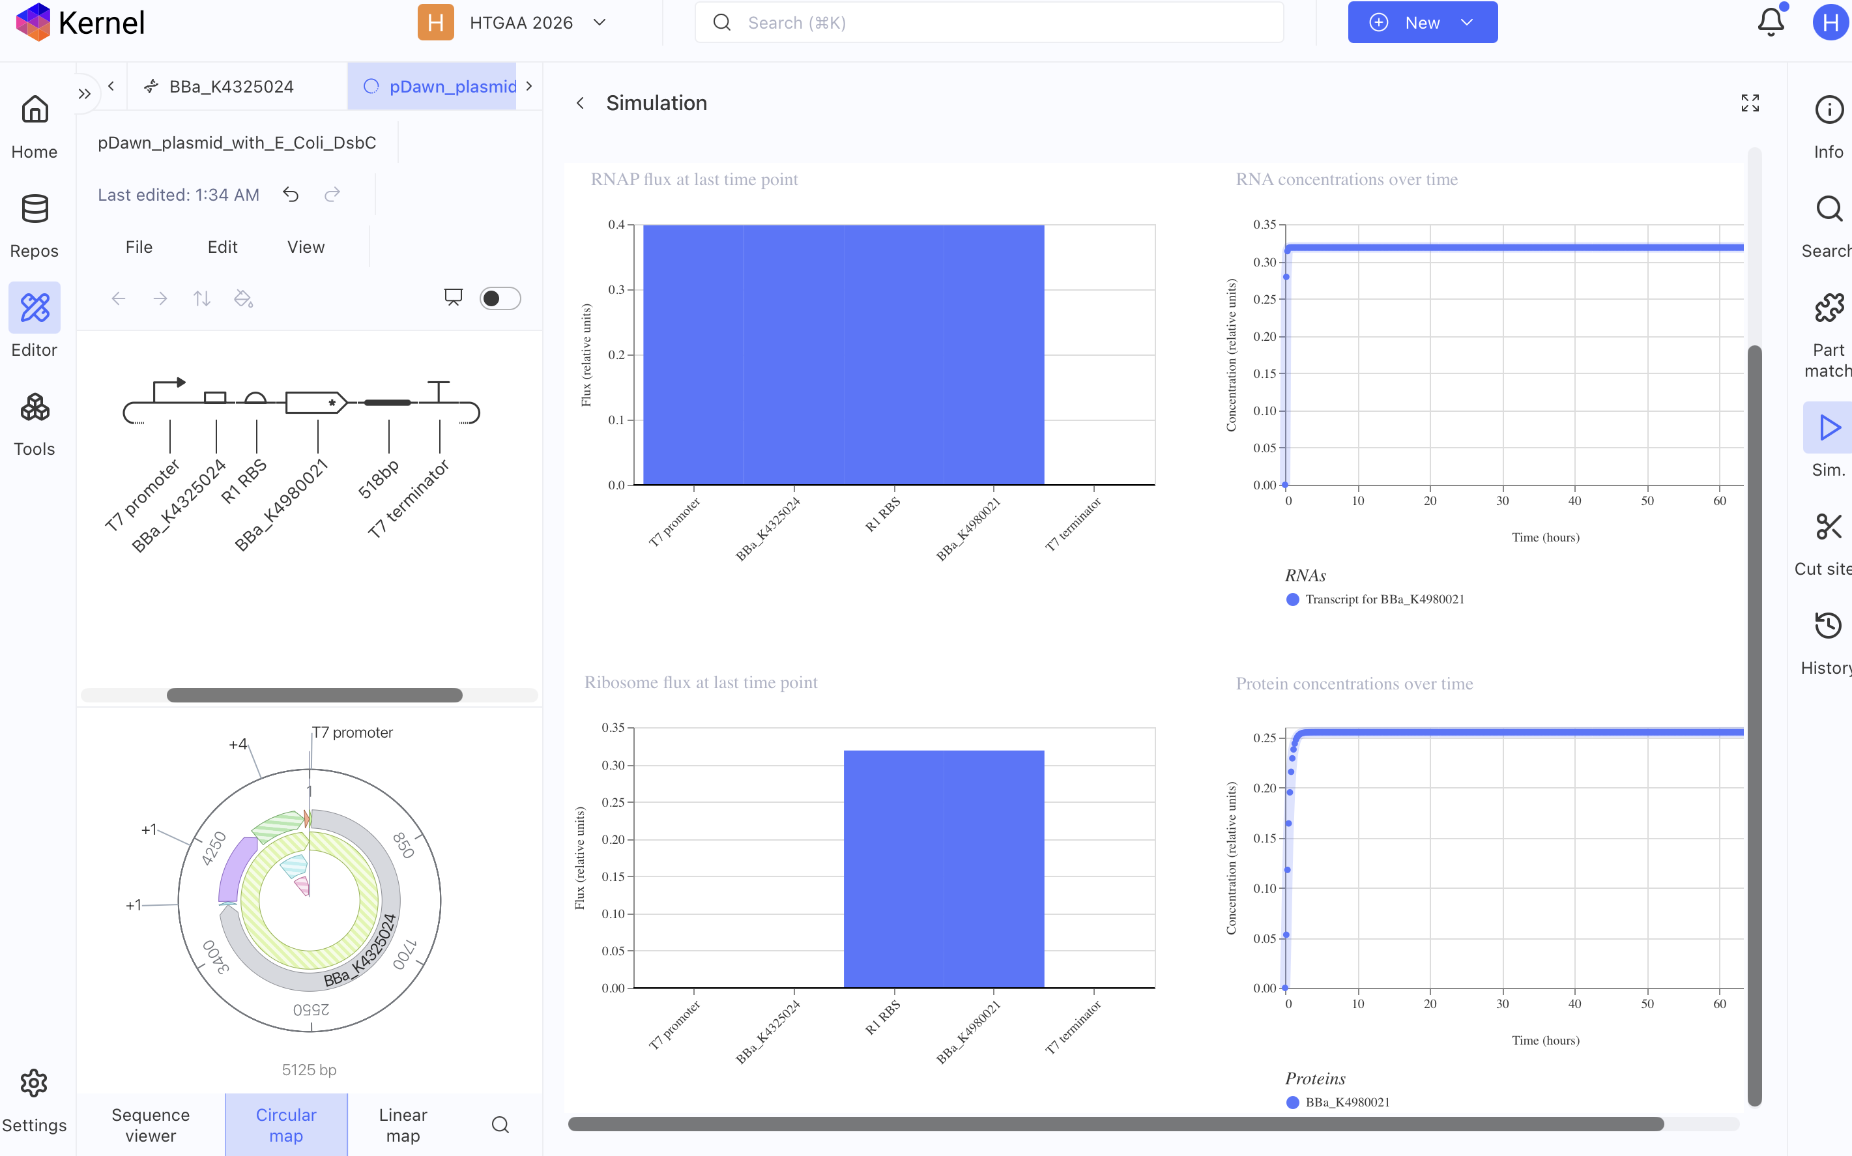
Task: Expand the simulation panel to fullscreen
Action: coord(1750,103)
